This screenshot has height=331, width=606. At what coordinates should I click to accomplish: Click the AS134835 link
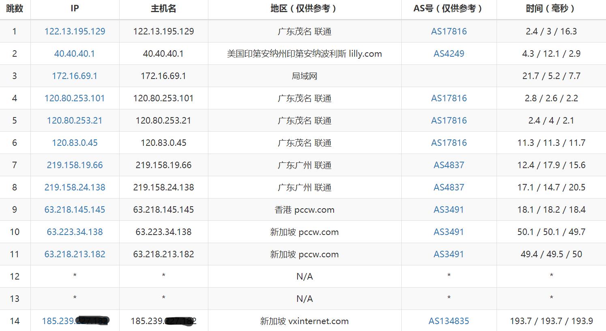click(x=449, y=321)
